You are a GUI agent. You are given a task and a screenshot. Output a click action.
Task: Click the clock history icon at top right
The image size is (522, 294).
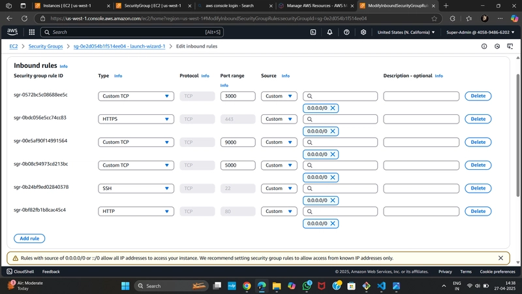(x=497, y=46)
